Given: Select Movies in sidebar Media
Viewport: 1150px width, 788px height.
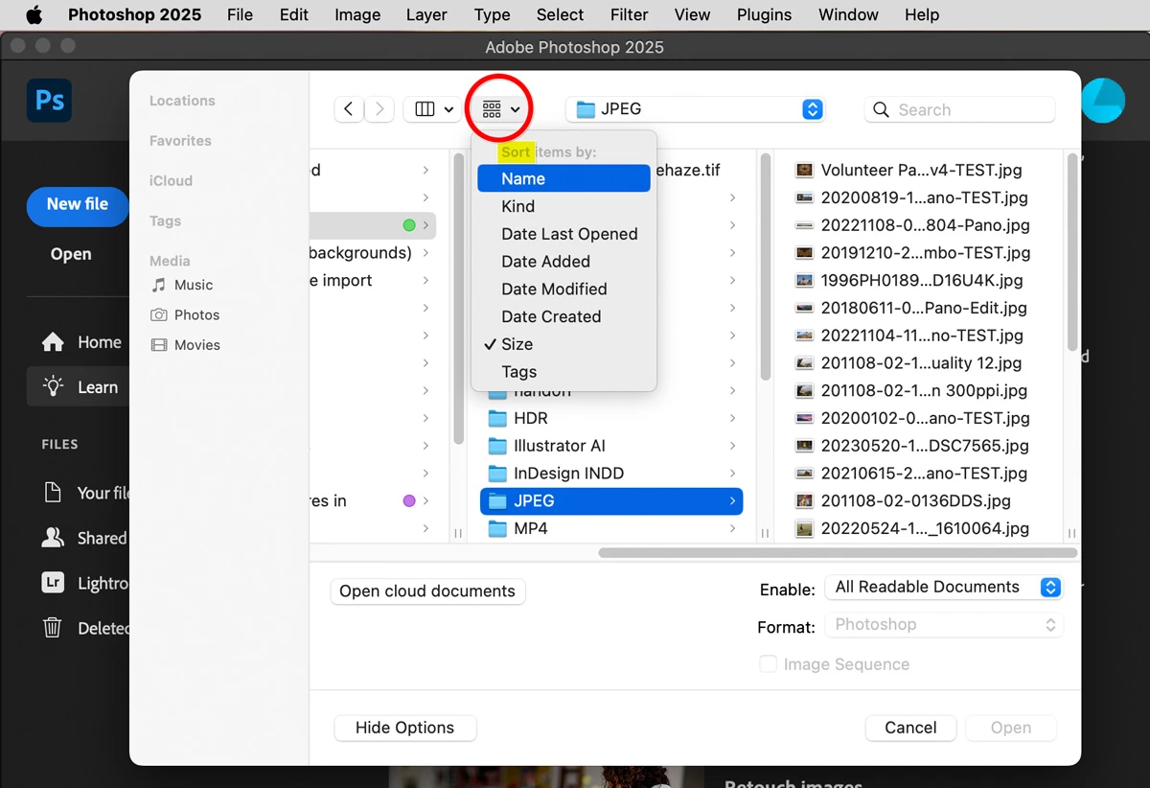Looking at the screenshot, I should 185,345.
